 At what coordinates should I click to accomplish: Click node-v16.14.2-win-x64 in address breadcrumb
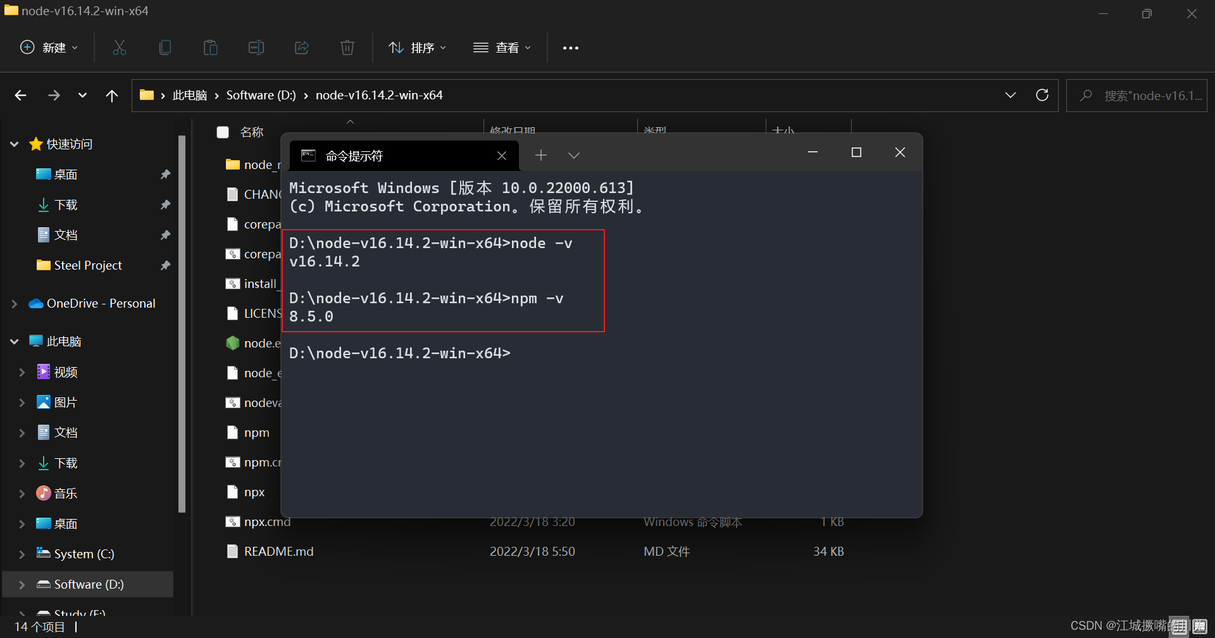coord(379,96)
